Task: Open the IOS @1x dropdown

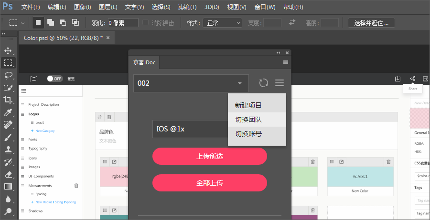Action: [190, 129]
